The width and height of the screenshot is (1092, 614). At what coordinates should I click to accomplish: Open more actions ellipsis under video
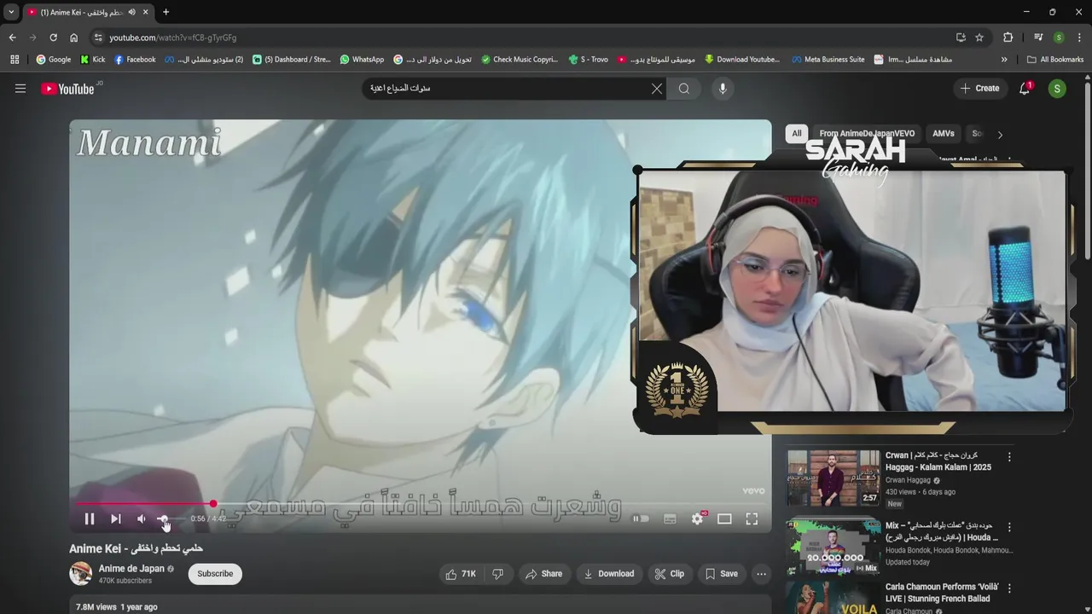pos(761,574)
